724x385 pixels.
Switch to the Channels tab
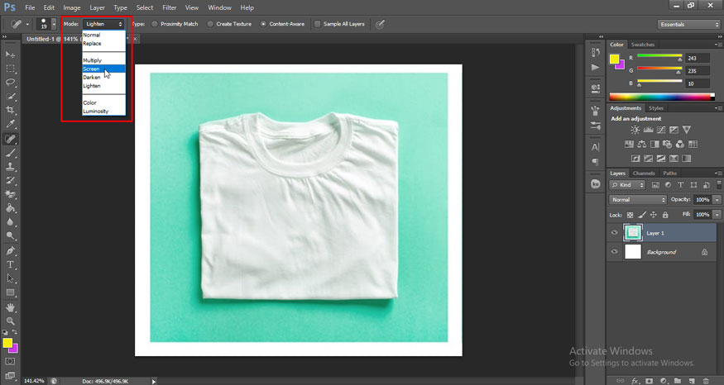pyautogui.click(x=644, y=173)
